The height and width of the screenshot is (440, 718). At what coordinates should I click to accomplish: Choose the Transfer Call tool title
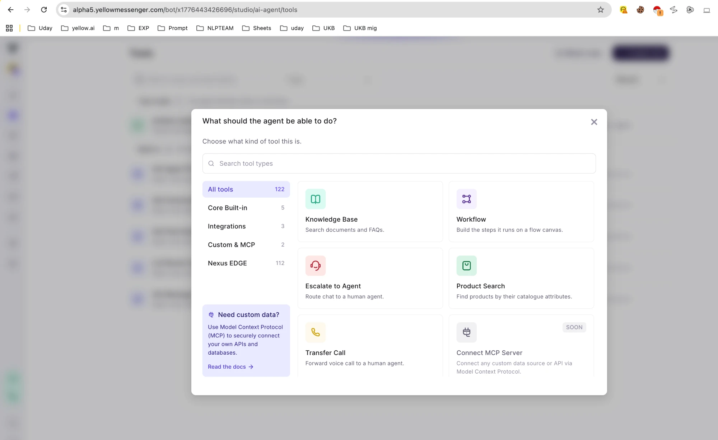[325, 353]
